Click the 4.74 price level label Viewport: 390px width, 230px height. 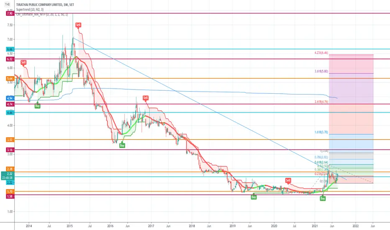point(10,104)
